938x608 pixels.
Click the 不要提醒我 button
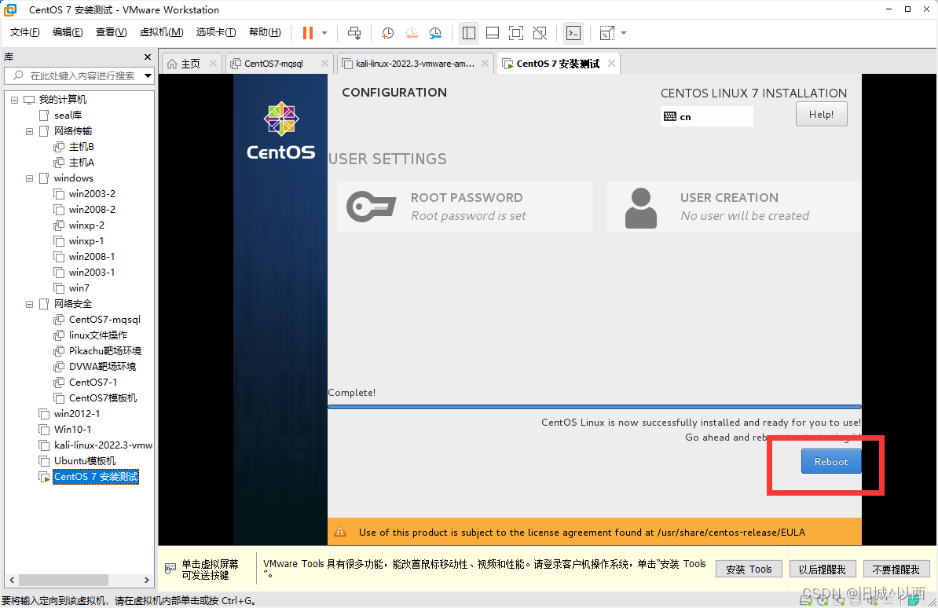[x=896, y=569]
